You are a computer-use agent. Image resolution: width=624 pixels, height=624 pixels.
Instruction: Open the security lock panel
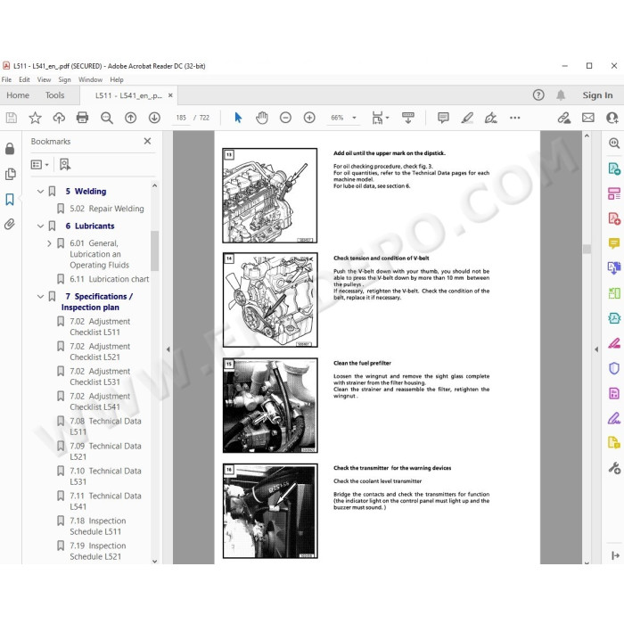(x=10, y=149)
